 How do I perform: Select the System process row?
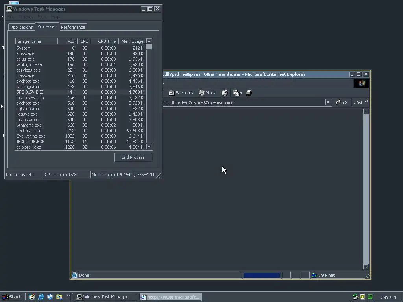(80, 48)
